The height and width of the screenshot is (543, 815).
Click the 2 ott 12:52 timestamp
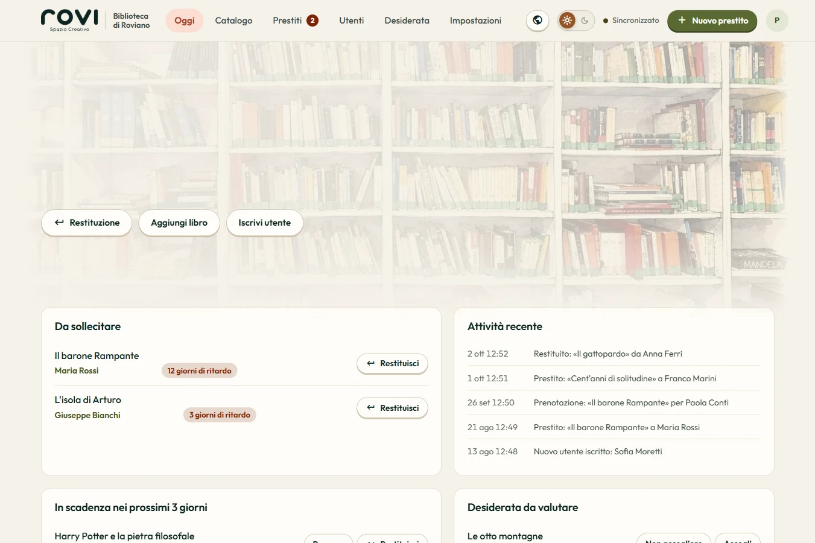tap(488, 354)
